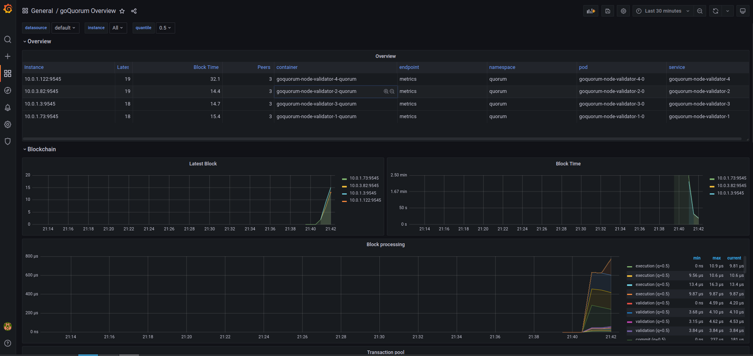Click the Overview table horizontal scrollbar
This screenshot has width=753, height=356.
[x=382, y=139]
